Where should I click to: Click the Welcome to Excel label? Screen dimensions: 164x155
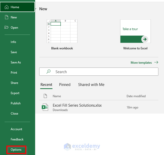point(135,48)
